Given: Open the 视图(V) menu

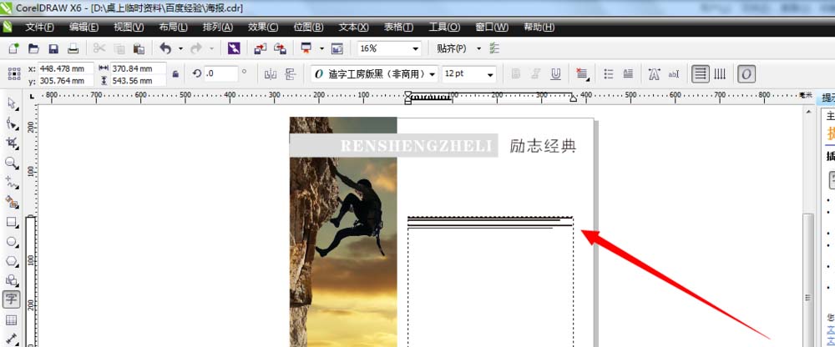Looking at the screenshot, I should click(x=129, y=28).
